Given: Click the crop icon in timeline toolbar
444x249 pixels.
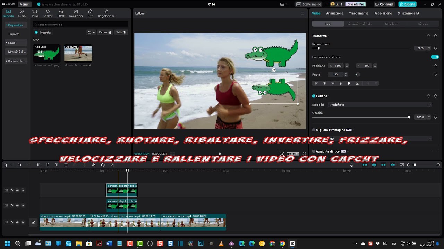Looking at the screenshot, I should [x=112, y=165].
